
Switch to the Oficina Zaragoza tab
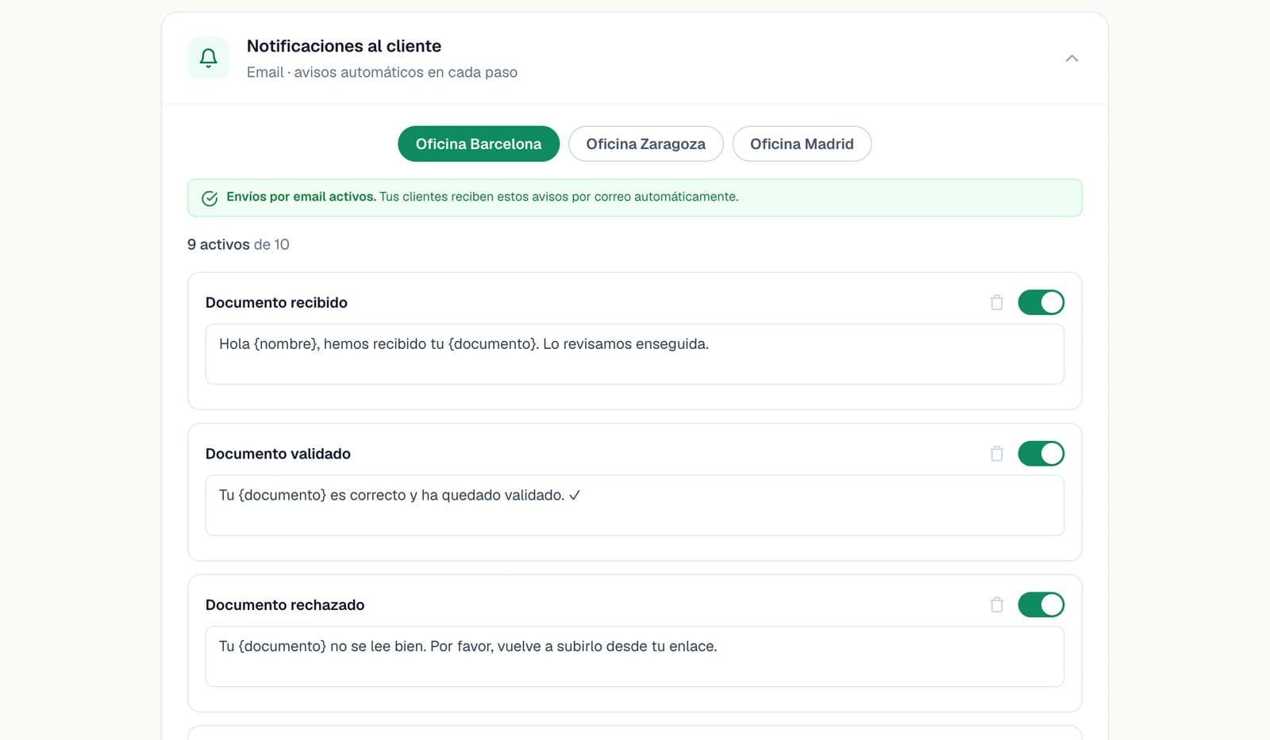(645, 144)
